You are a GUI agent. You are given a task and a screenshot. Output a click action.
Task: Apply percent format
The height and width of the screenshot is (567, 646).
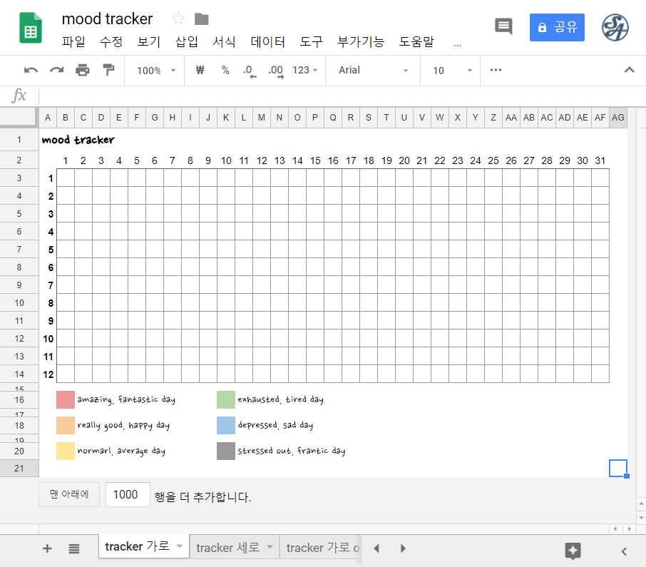pos(225,71)
